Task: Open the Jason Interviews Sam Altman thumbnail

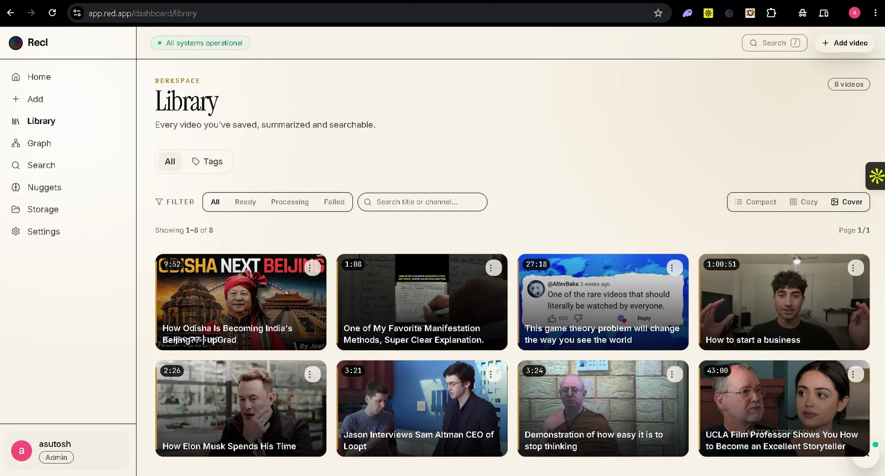Action: pyautogui.click(x=422, y=408)
